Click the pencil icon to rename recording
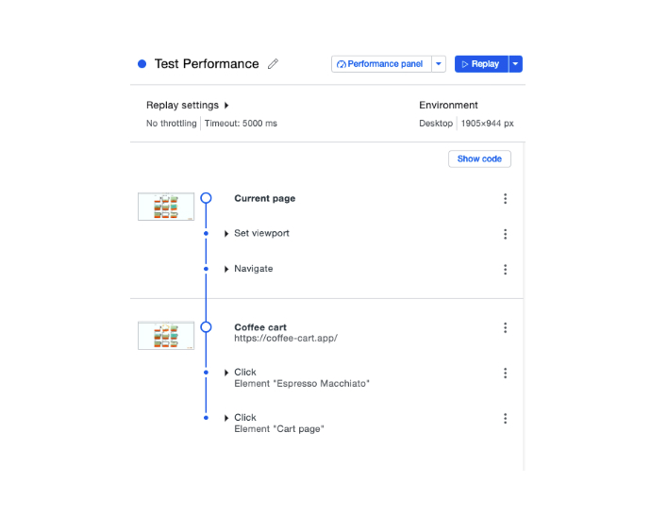The image size is (651, 516). tap(274, 64)
